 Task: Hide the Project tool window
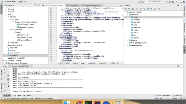tap(46, 5)
